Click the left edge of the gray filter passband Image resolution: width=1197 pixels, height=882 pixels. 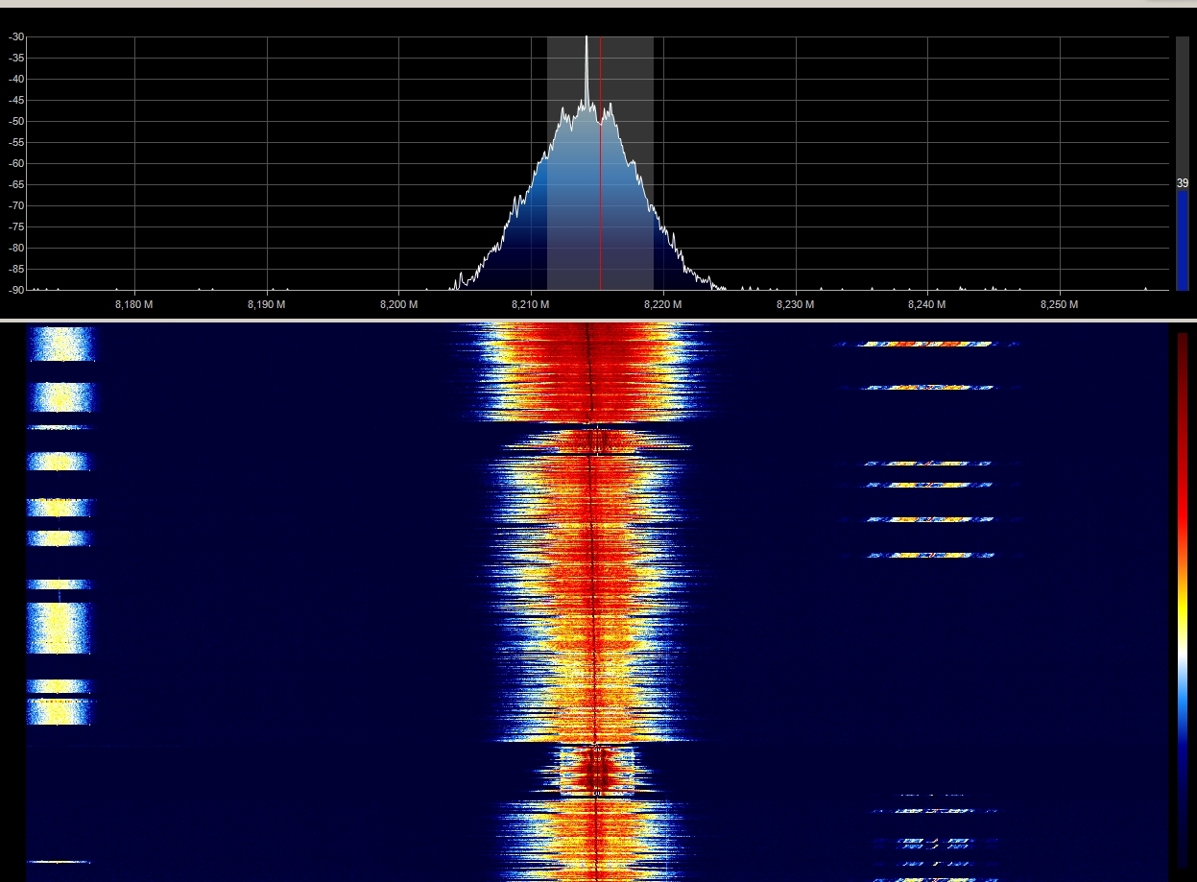coord(548,163)
